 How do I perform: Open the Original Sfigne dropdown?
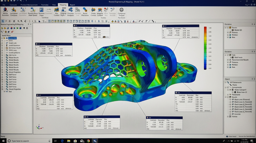pos(63,12)
